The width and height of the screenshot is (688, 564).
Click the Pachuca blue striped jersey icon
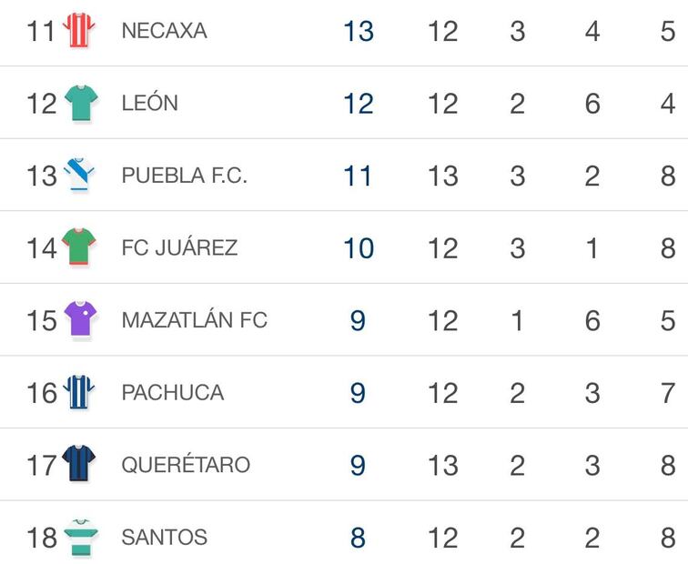click(80, 392)
